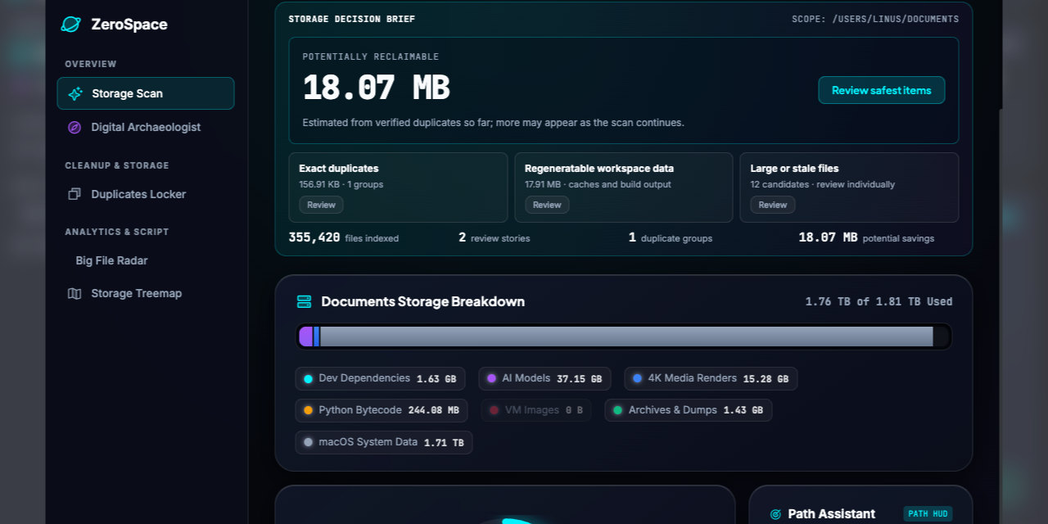Click the PATH HUD badge

tap(928, 514)
